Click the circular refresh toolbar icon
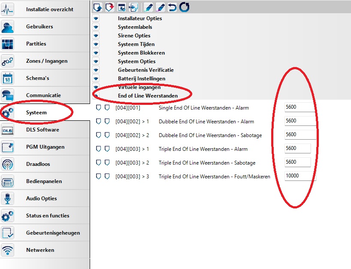Viewport: 351px width, 269px height. pyautogui.click(x=184, y=6)
